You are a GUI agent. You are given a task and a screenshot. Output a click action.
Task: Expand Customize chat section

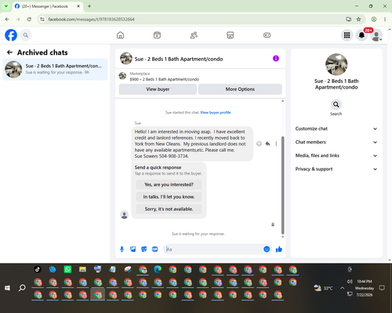click(336, 128)
